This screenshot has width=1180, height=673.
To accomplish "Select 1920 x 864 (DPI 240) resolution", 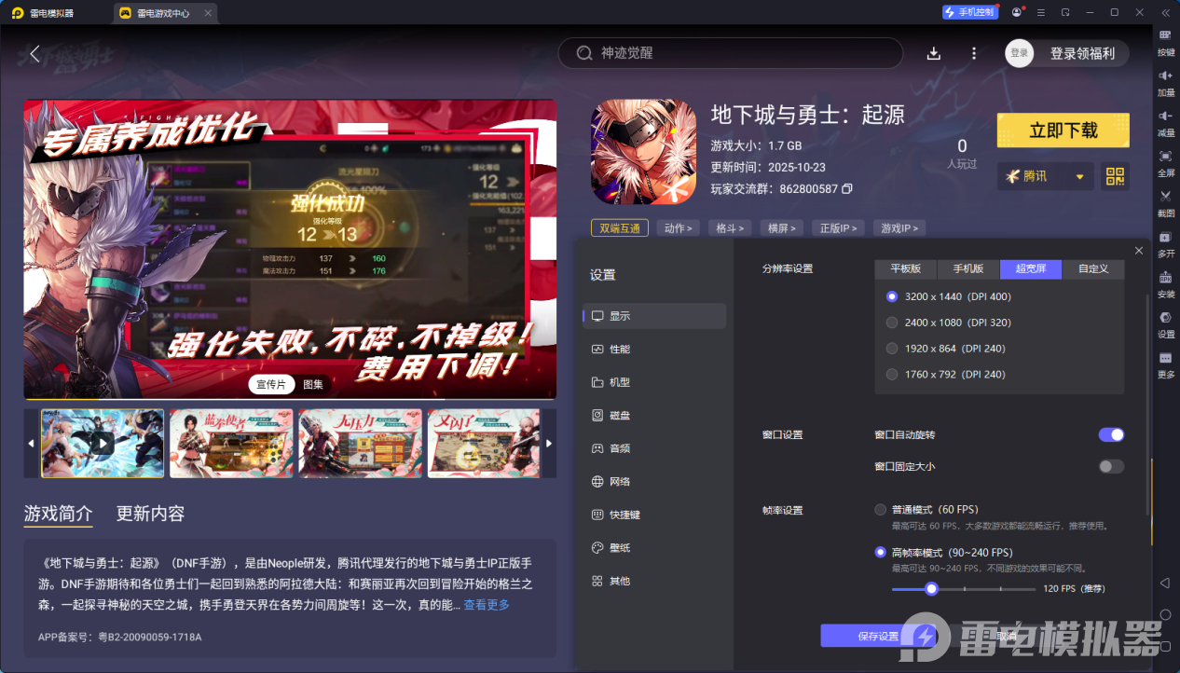I will click(892, 349).
